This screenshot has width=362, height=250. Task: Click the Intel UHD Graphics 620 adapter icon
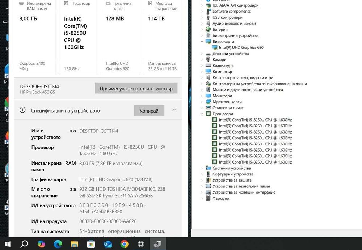click(215, 47)
